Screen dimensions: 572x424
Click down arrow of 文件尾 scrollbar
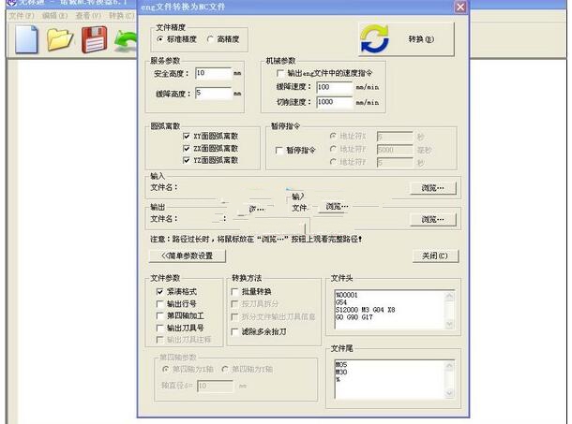pos(449,393)
